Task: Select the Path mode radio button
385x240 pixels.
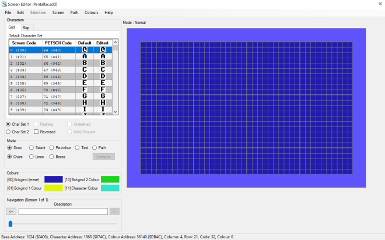Action: click(93, 148)
